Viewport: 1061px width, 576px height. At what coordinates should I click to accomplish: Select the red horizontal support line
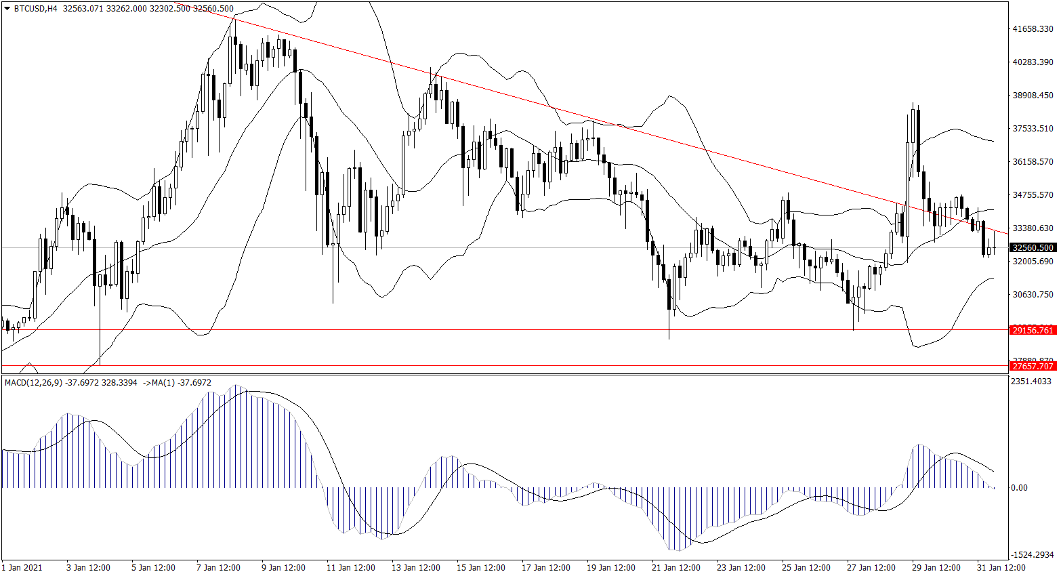474,330
